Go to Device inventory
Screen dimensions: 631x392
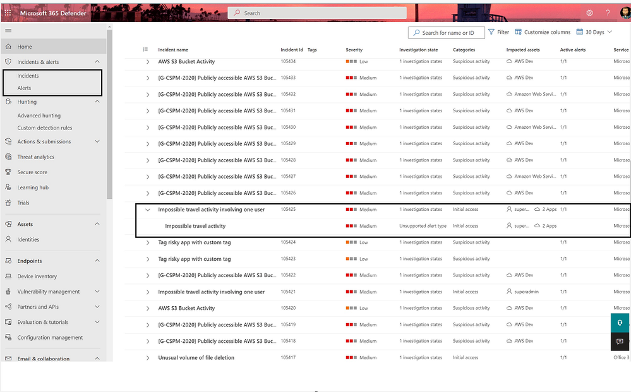coord(37,276)
